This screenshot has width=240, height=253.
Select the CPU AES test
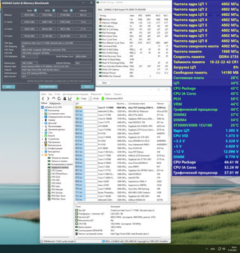point(56,180)
